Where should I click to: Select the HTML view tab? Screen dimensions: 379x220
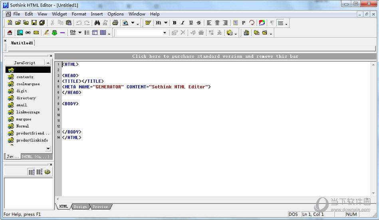pyautogui.click(x=63, y=206)
